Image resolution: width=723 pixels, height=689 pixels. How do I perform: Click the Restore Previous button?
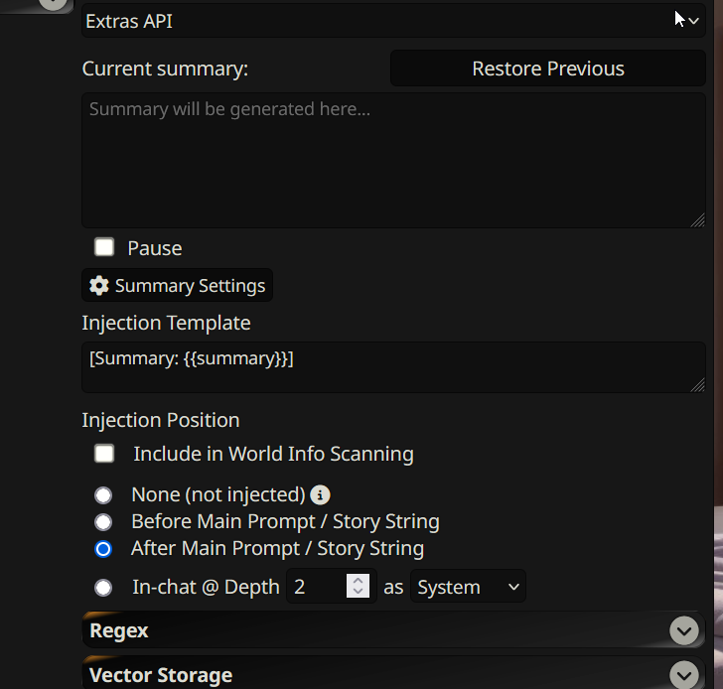pyautogui.click(x=548, y=69)
